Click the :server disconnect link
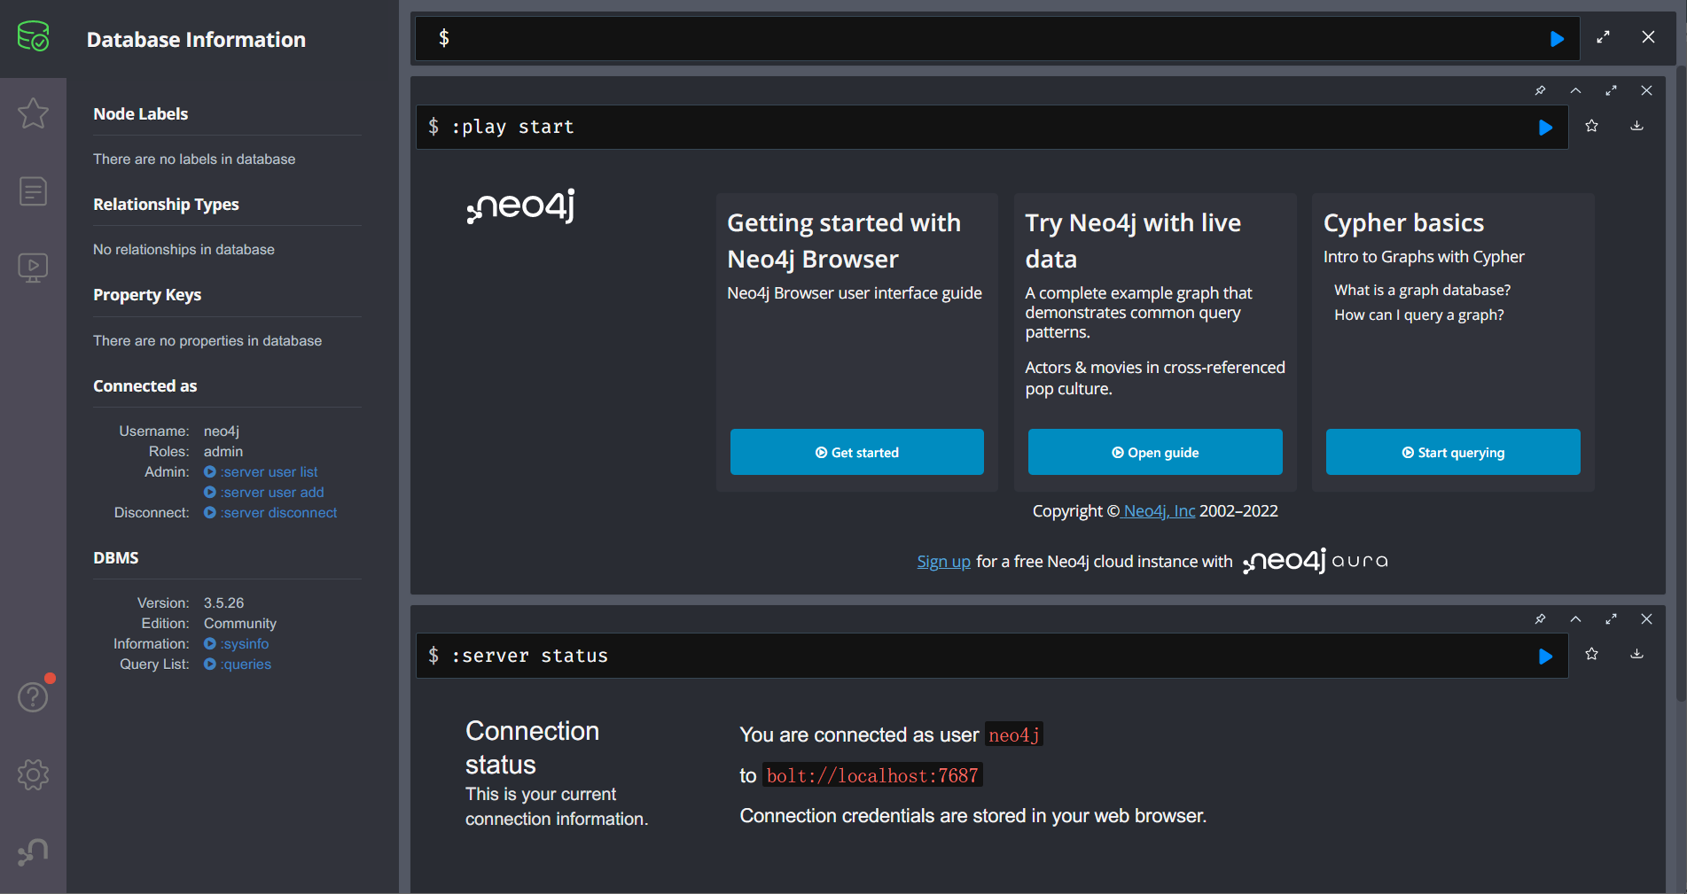1687x894 pixels. click(x=270, y=513)
